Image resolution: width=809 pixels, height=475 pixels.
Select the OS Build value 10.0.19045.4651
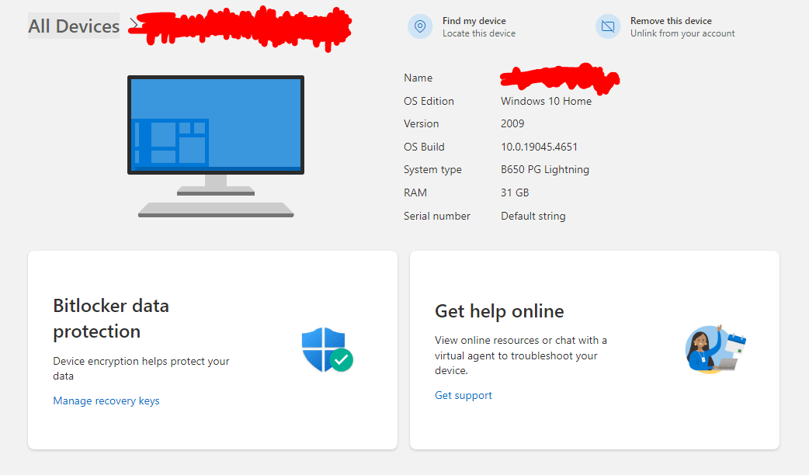539,147
